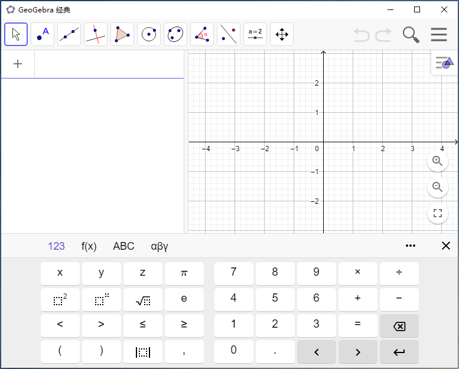Screen dimensions: 459x369
Task: Select the Point tool
Action: (x=43, y=34)
